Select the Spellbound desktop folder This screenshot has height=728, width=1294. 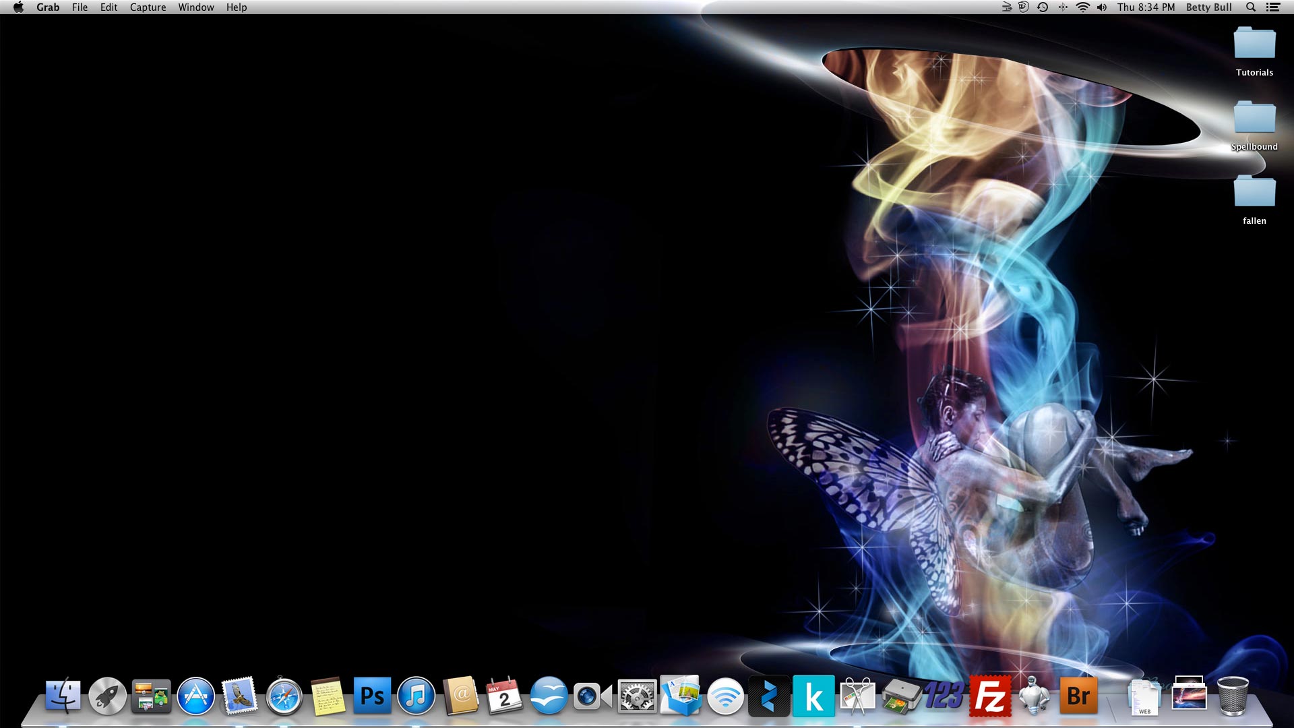tap(1254, 125)
